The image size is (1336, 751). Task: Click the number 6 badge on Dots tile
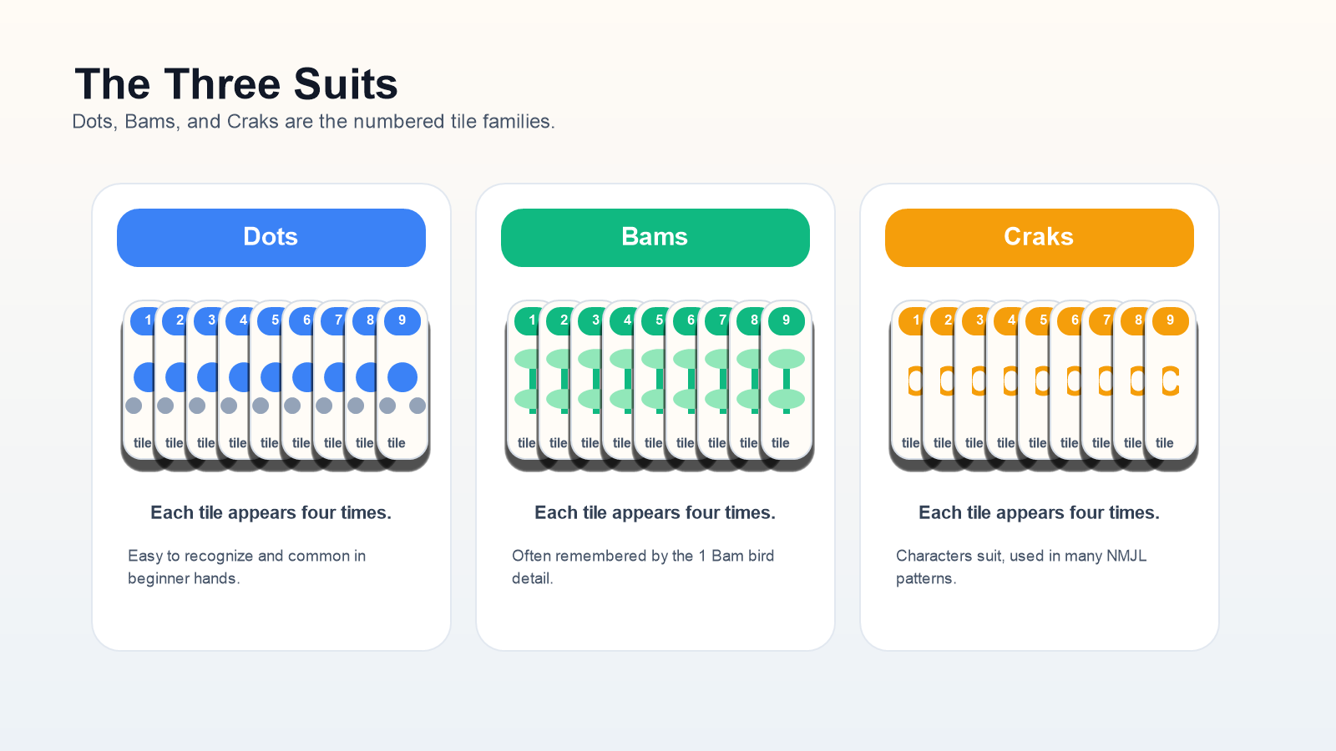(x=301, y=320)
